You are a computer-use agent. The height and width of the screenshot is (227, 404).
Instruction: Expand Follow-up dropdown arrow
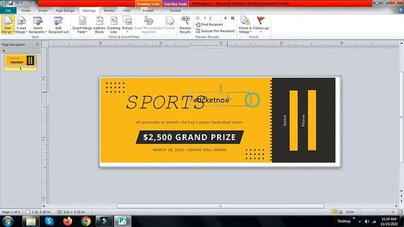[x=261, y=32]
